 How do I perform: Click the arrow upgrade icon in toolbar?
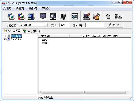(108, 16)
